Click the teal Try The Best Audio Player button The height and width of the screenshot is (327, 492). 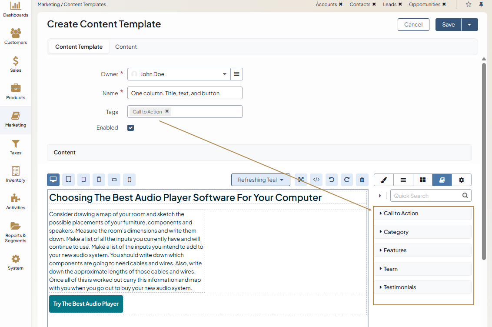point(86,304)
